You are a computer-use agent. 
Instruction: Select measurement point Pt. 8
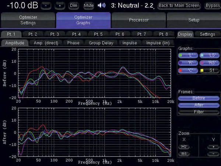(164, 34)
